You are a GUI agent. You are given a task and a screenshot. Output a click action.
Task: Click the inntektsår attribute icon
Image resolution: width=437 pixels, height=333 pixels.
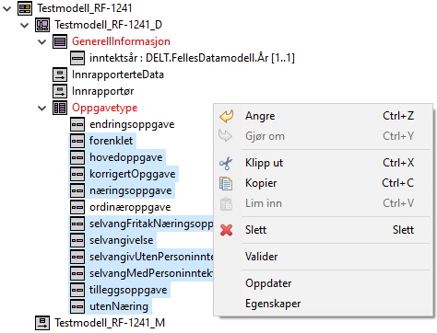[x=77, y=58]
